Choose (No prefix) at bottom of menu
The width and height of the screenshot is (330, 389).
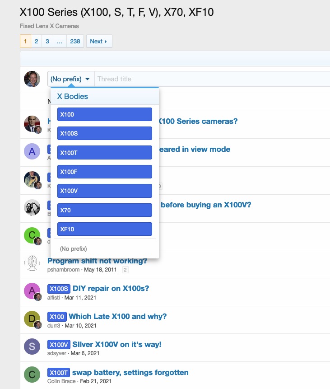(x=74, y=248)
